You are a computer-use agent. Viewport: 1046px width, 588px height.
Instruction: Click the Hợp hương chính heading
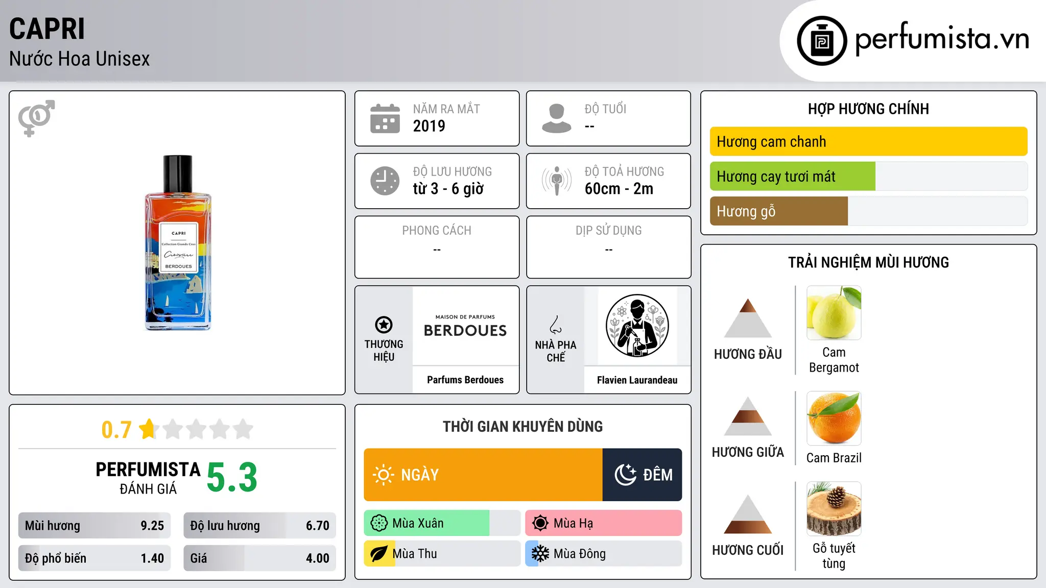[868, 109]
